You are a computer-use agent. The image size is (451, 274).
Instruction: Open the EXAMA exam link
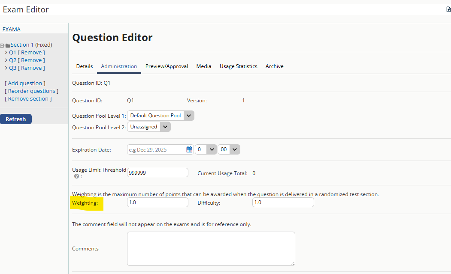point(12,30)
